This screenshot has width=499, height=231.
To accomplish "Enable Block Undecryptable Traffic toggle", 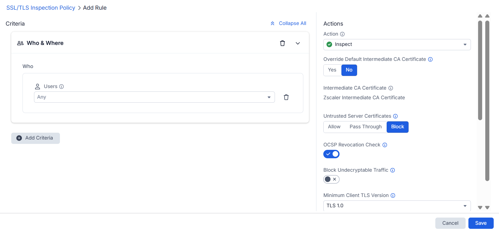I will coord(331,179).
